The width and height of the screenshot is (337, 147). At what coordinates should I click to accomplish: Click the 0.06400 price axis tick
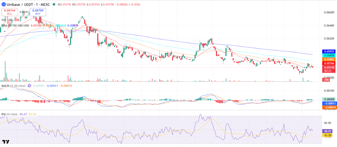pyautogui.click(x=329, y=26)
